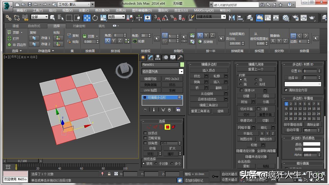Uncheck the 清除选定内容 checkbox
The width and height of the screenshot is (329, 185).
tap(286, 90)
